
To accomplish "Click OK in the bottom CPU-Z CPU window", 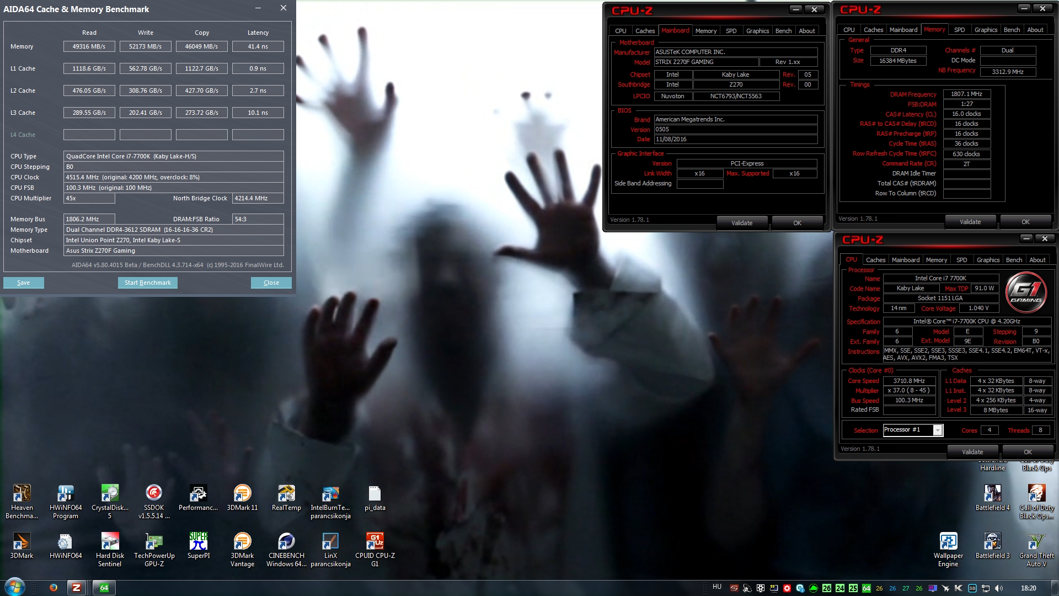I will pyautogui.click(x=1028, y=452).
